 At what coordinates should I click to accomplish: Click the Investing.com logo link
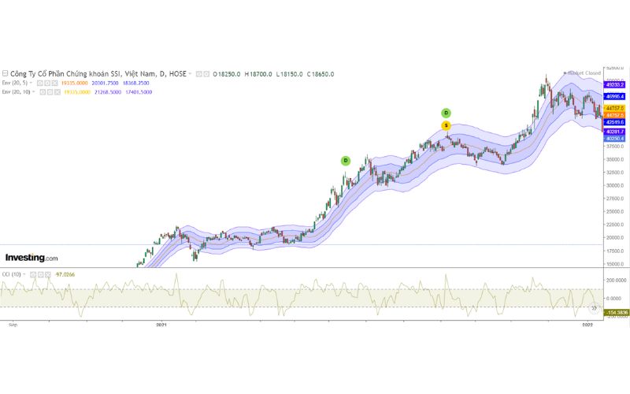[31, 258]
